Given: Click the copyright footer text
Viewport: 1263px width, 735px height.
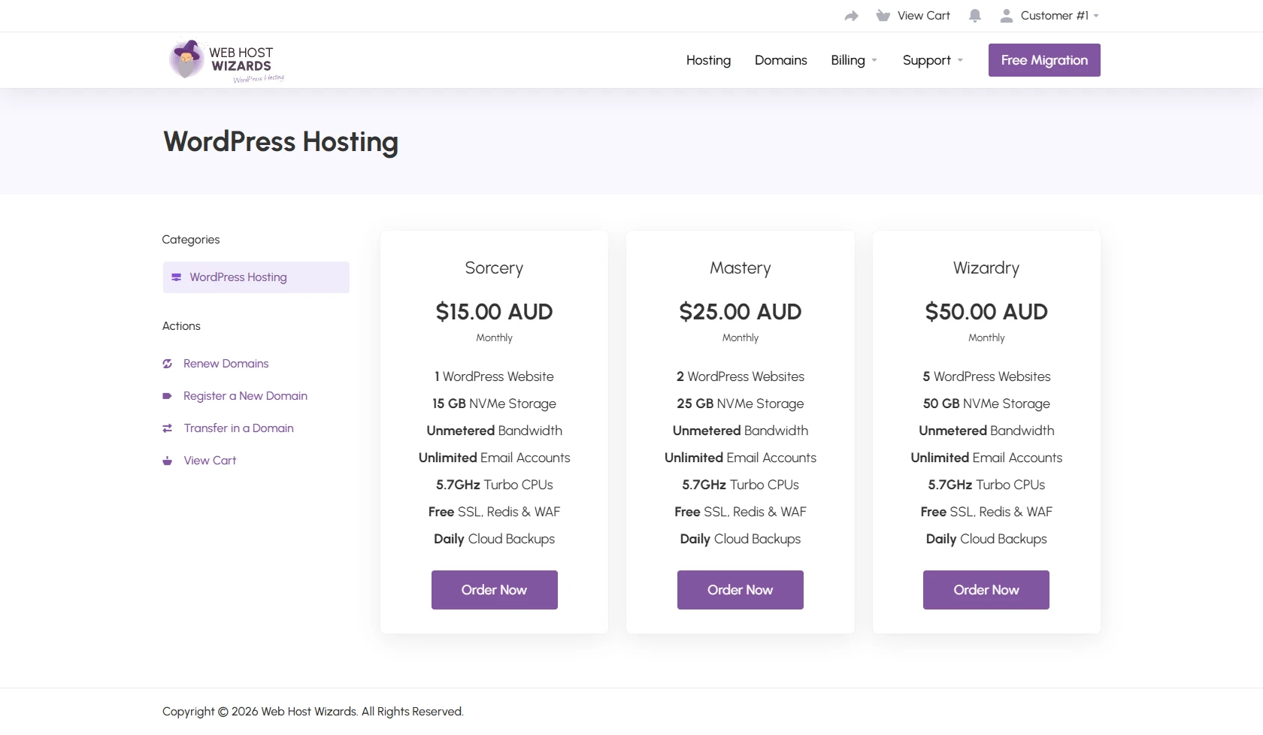Looking at the screenshot, I should pyautogui.click(x=313, y=712).
